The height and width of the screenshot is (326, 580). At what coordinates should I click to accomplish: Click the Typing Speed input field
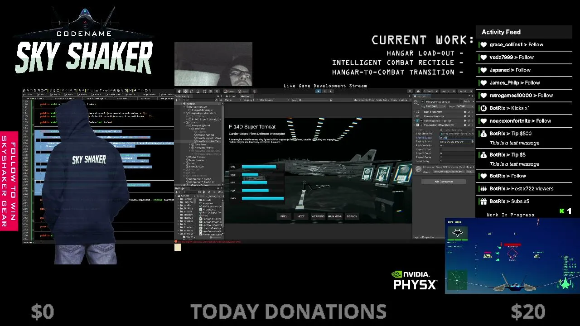457,138
